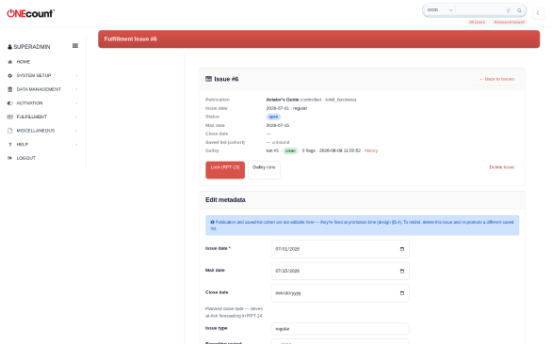Expand the Activation submenu arrow

point(76,103)
